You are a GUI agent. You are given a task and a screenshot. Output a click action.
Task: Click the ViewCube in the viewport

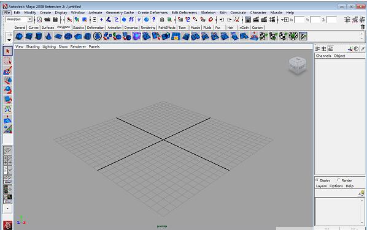(x=297, y=65)
